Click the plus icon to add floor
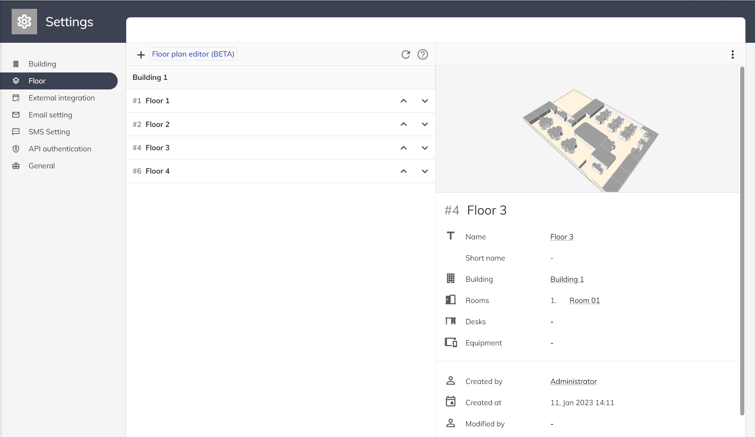The width and height of the screenshot is (755, 437). point(141,55)
